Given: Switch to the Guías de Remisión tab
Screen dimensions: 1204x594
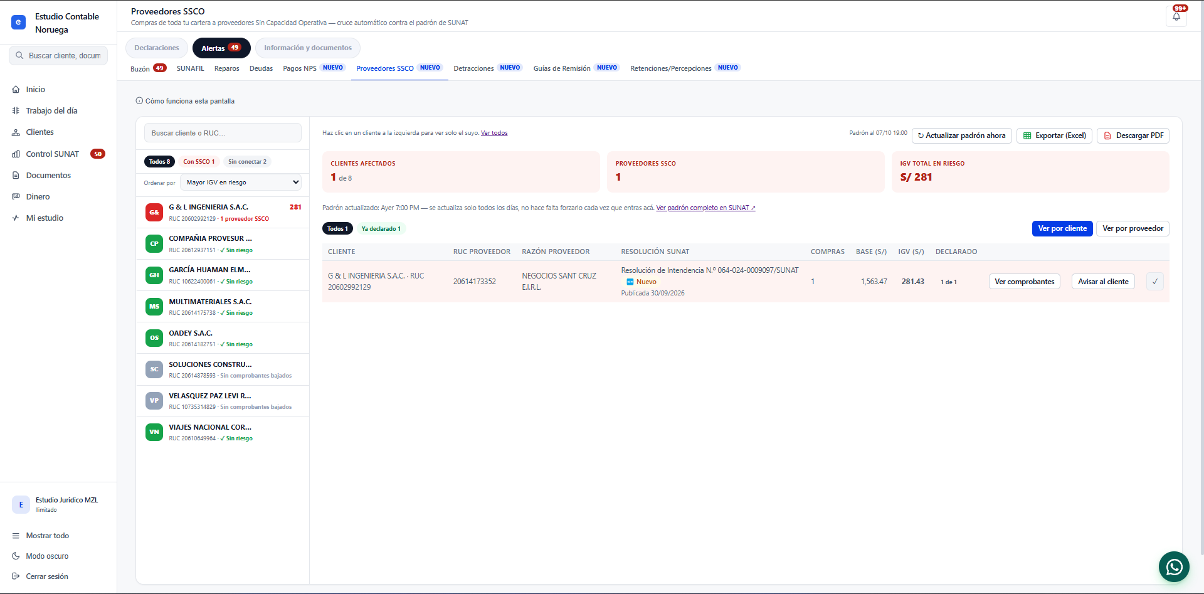Looking at the screenshot, I should [x=576, y=68].
